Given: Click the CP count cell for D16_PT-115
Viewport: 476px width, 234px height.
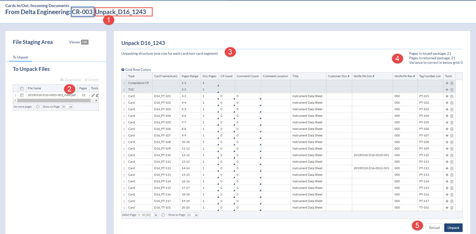Looking at the screenshot, I should click(227, 188).
